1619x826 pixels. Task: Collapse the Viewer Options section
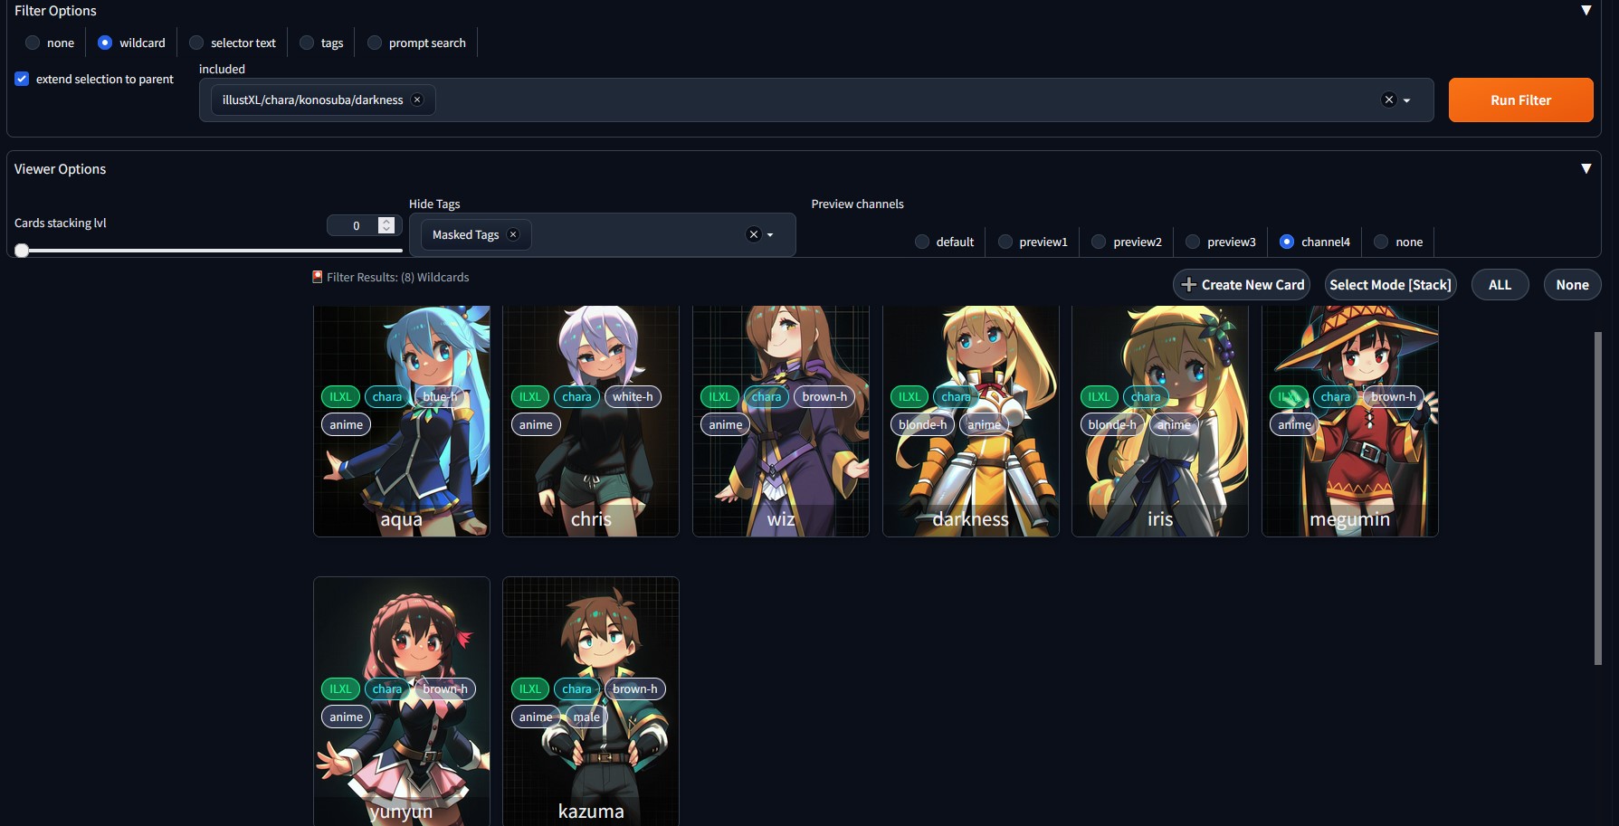[x=1586, y=169]
